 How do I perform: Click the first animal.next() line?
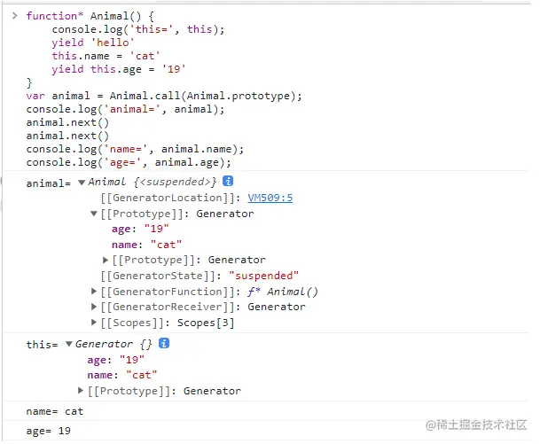67,122
